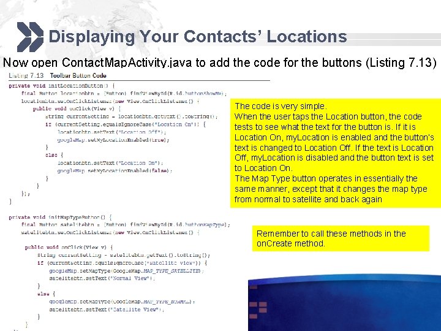Click the googleMap.setMyLocationEnabled(true) line
The width and height of the screenshot is (441, 331).
pyautogui.click(x=113, y=140)
